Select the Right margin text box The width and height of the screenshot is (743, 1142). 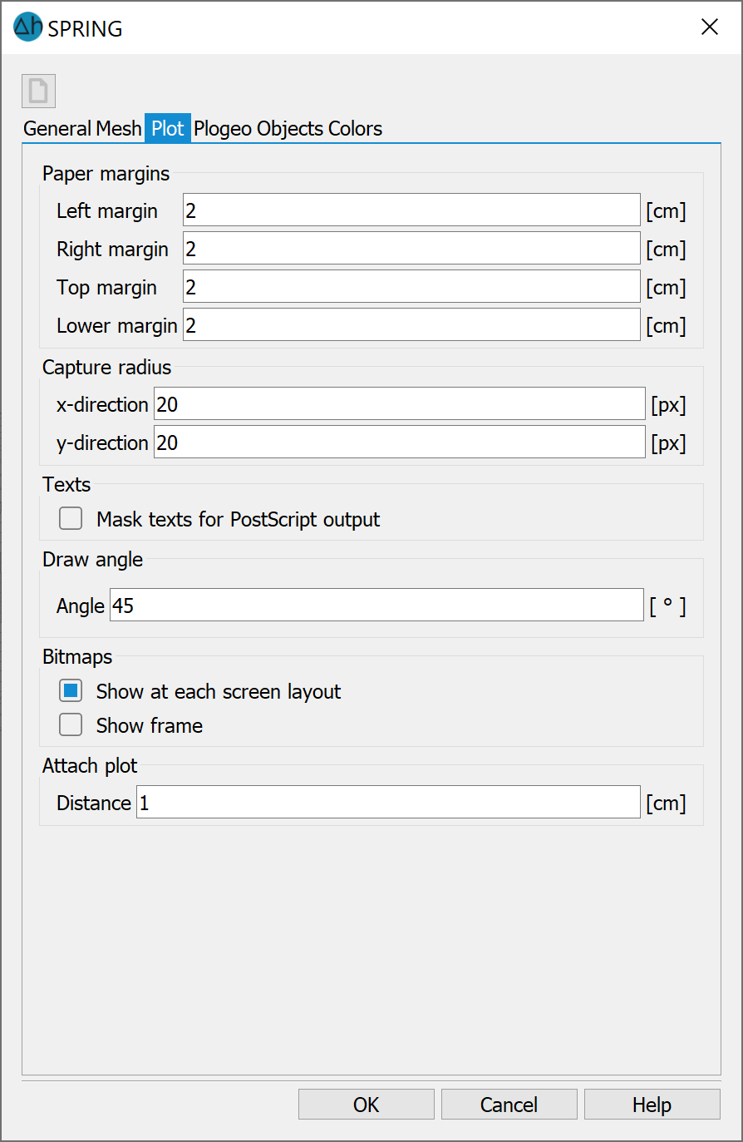[x=411, y=249]
